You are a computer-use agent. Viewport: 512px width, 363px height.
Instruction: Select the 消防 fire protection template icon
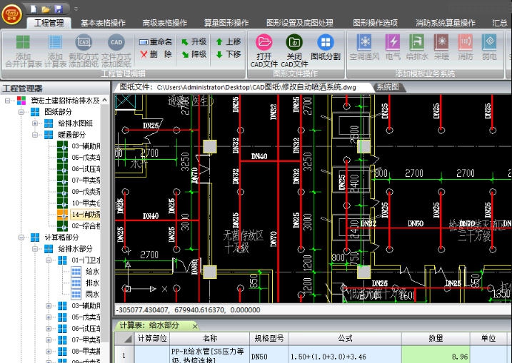pos(466,43)
